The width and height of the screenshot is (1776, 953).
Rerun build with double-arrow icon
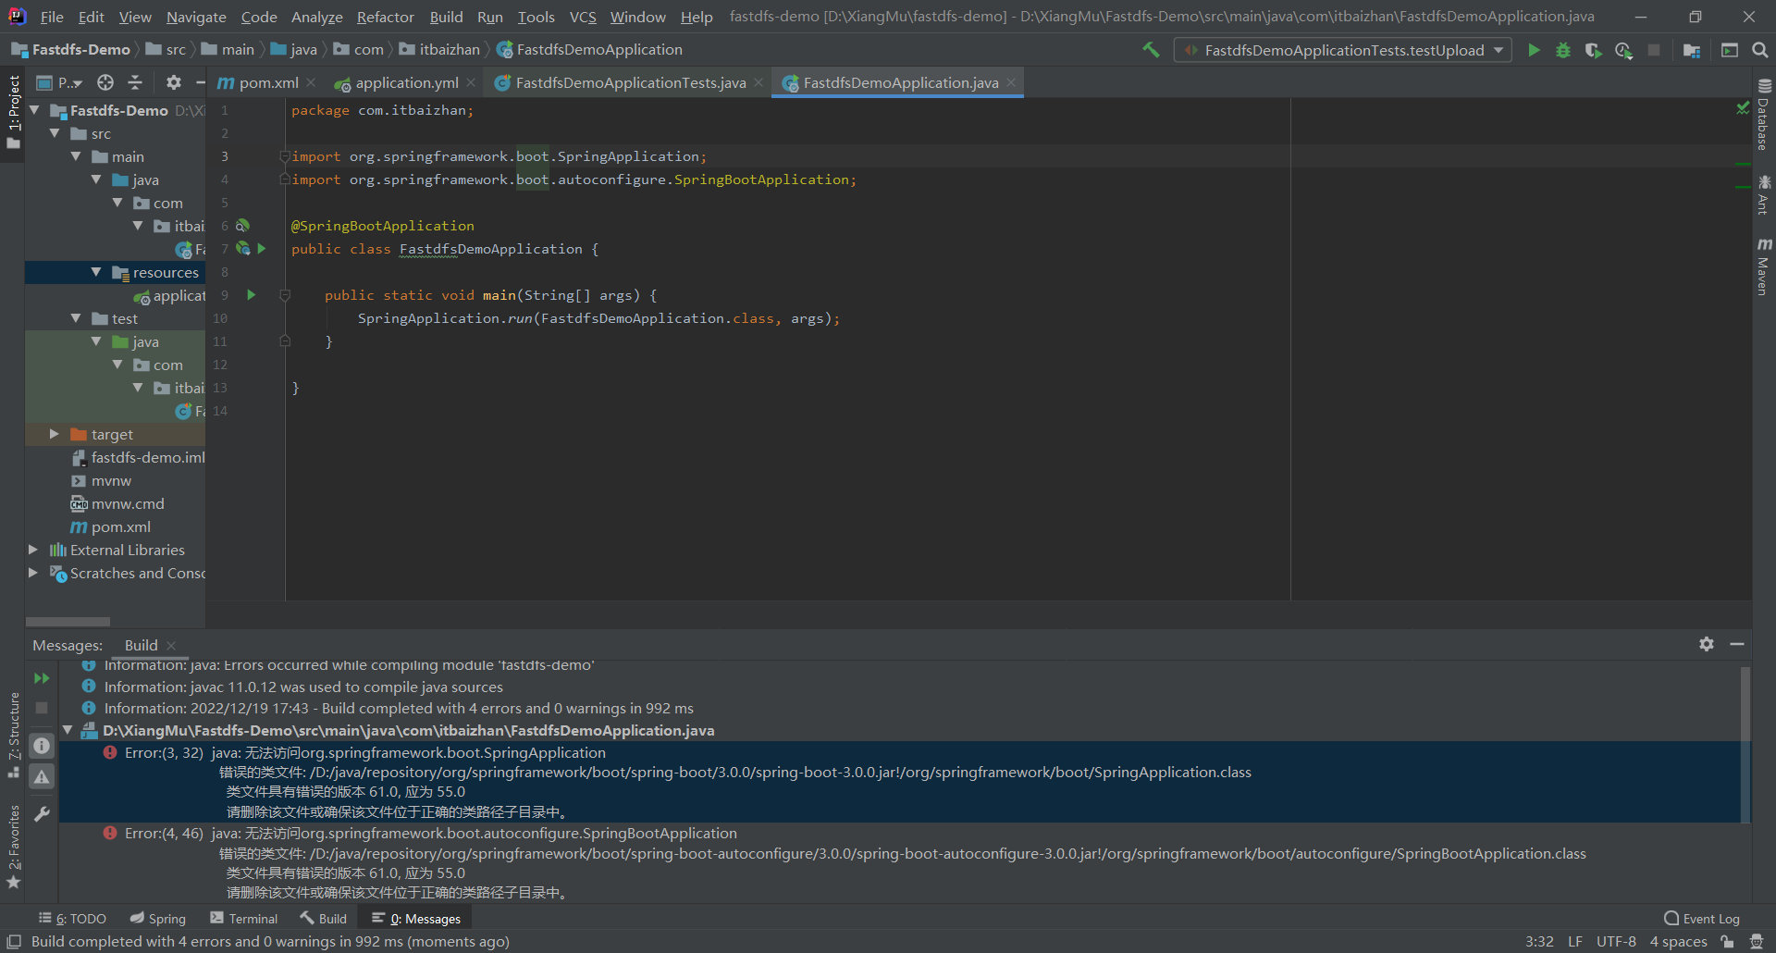click(x=42, y=678)
